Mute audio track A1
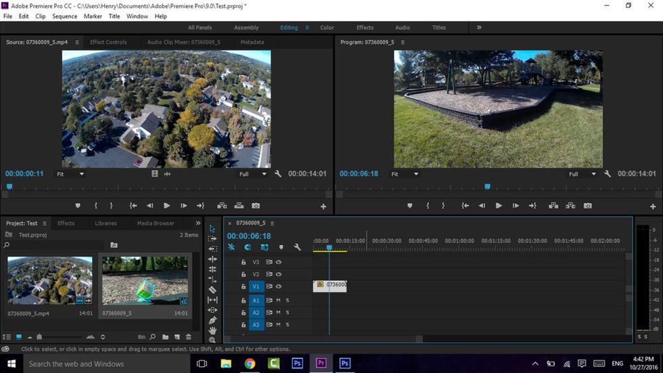This screenshot has width=663, height=373. pyautogui.click(x=278, y=300)
